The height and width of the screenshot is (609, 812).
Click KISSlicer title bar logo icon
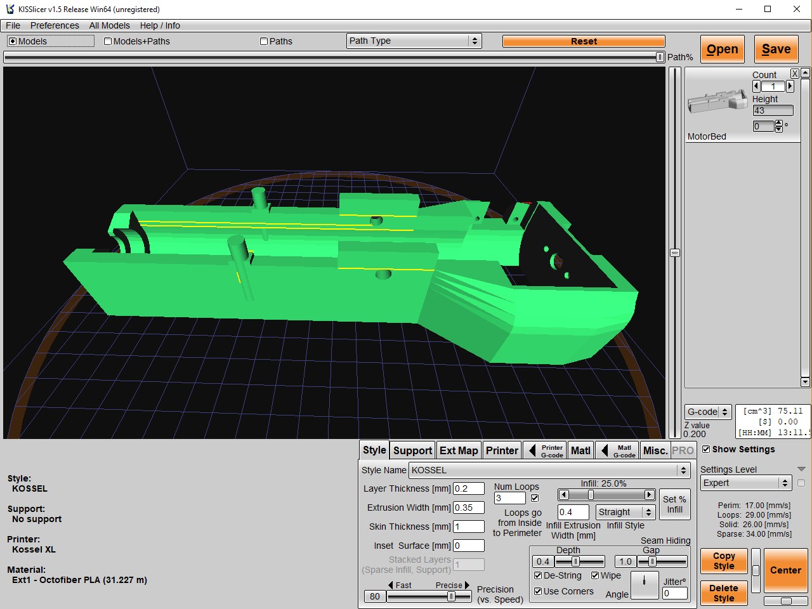tap(10, 9)
